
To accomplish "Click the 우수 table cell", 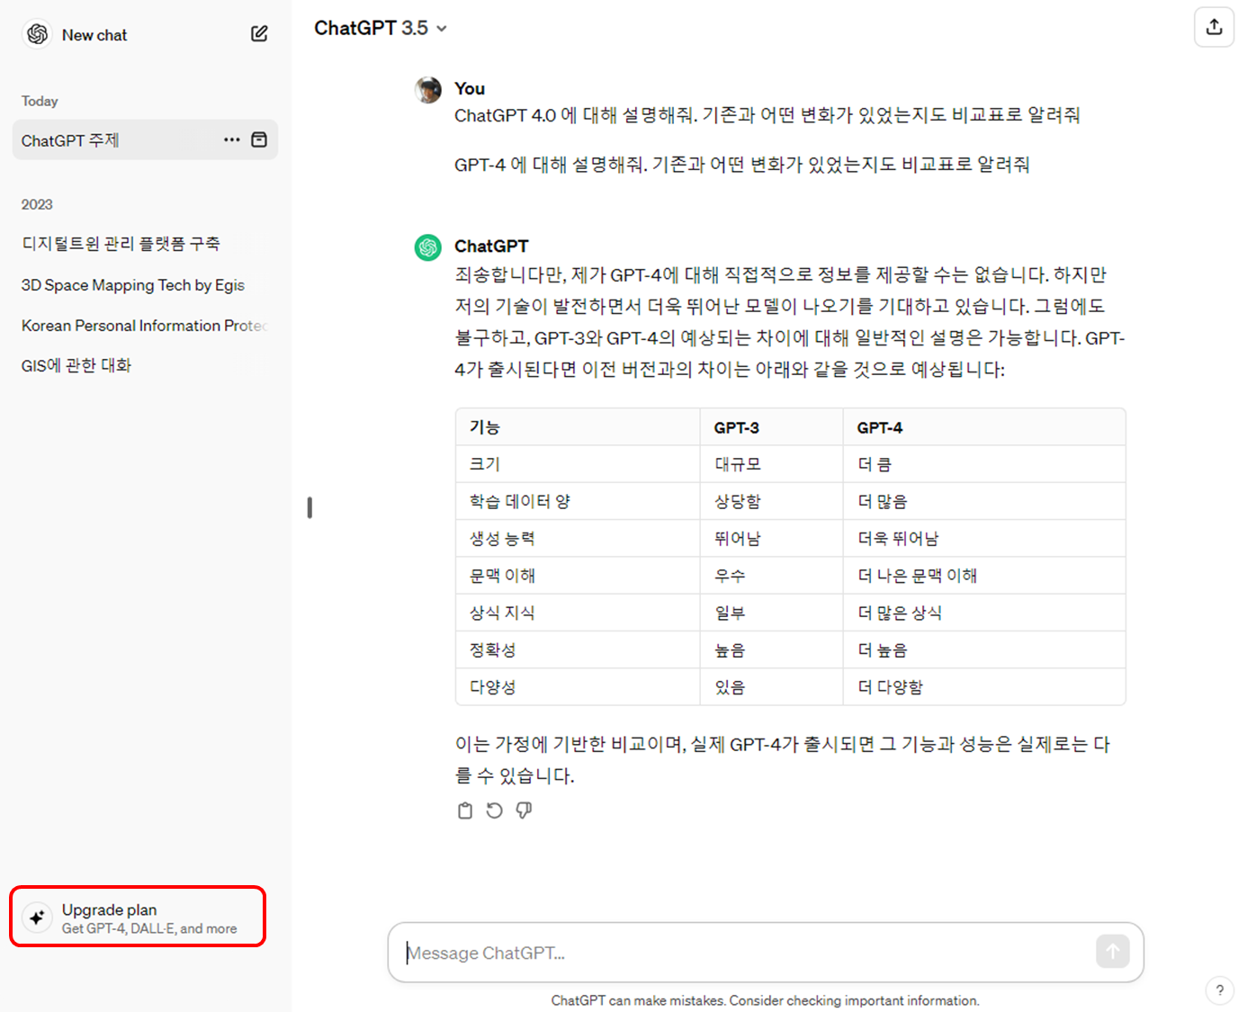I will click(771, 575).
